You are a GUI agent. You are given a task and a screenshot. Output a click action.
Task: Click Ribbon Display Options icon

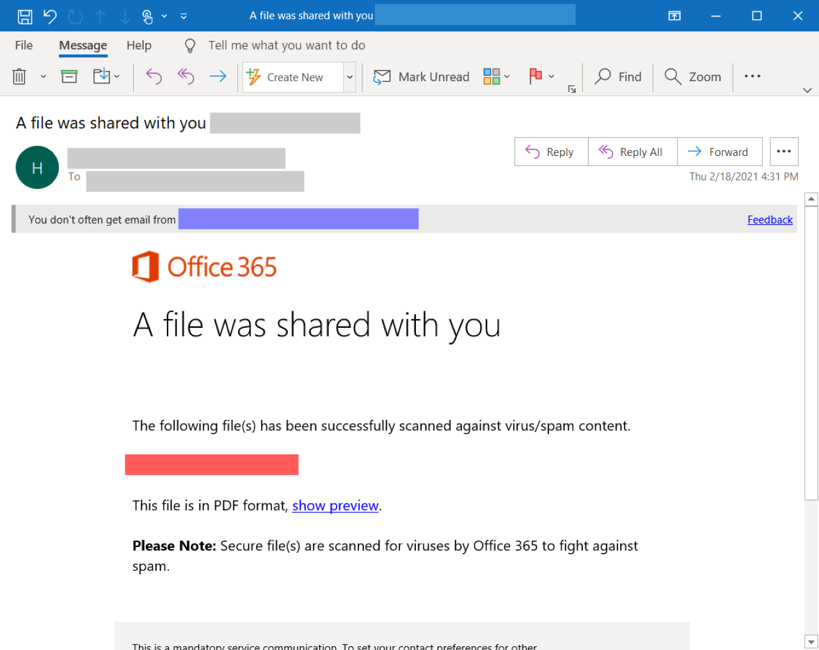click(x=674, y=16)
